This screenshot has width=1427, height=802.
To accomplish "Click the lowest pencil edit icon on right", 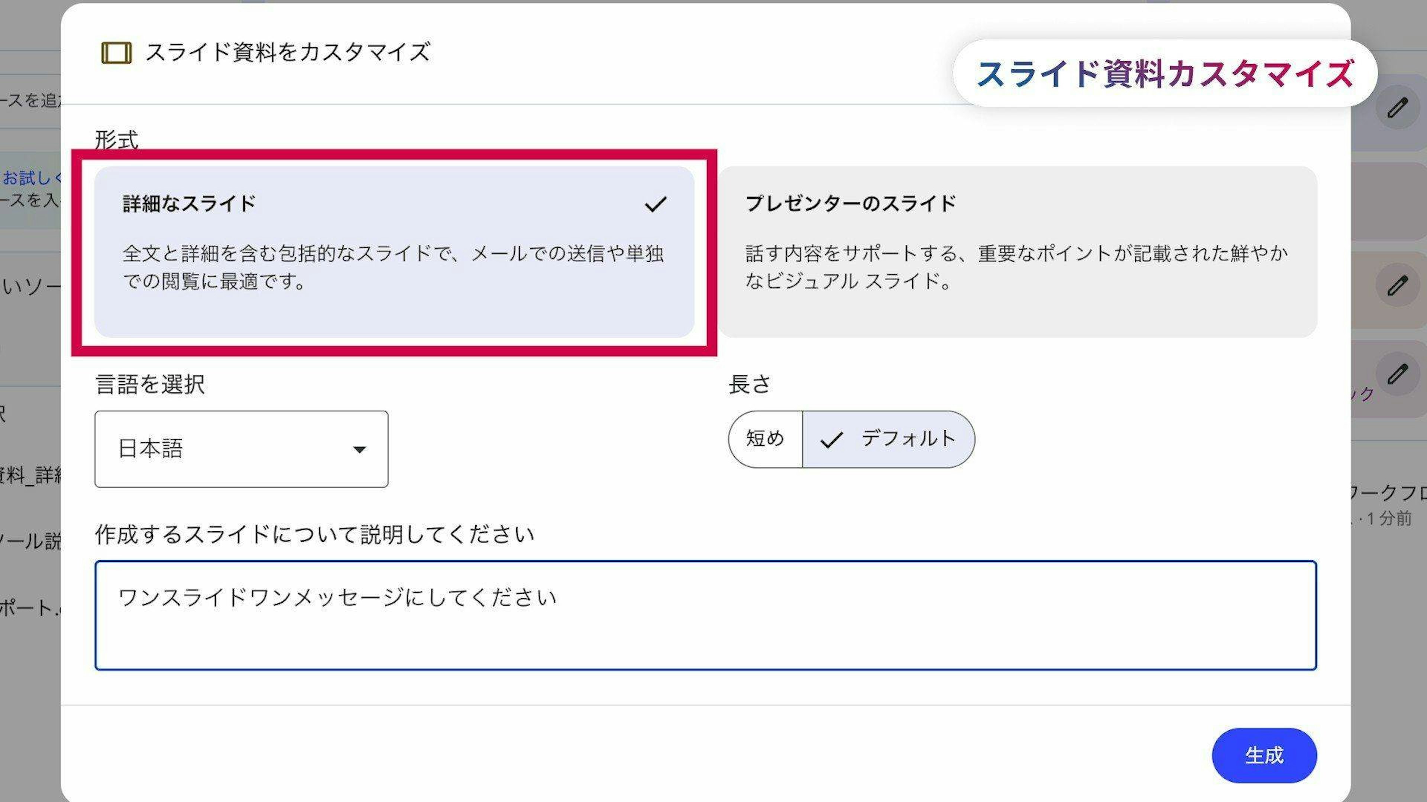I will pos(1397,374).
